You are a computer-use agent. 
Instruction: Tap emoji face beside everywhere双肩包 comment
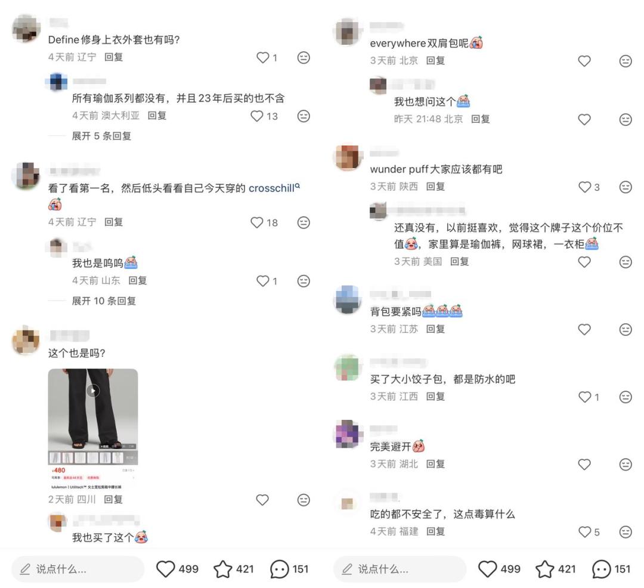tap(626, 61)
